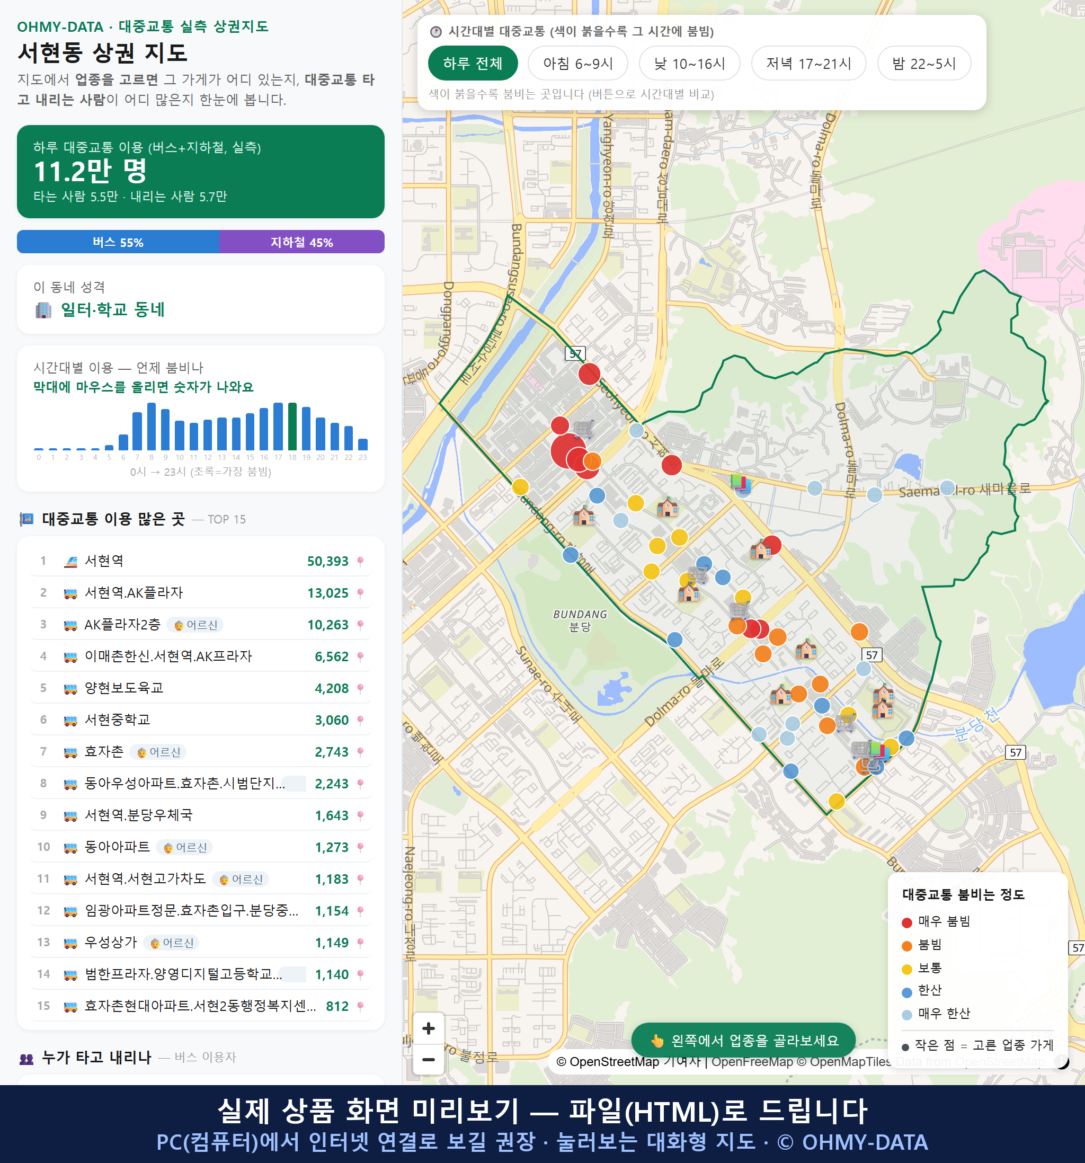Open the OpenStreetMap attribution link
The width and height of the screenshot is (1085, 1163).
coord(608,1062)
